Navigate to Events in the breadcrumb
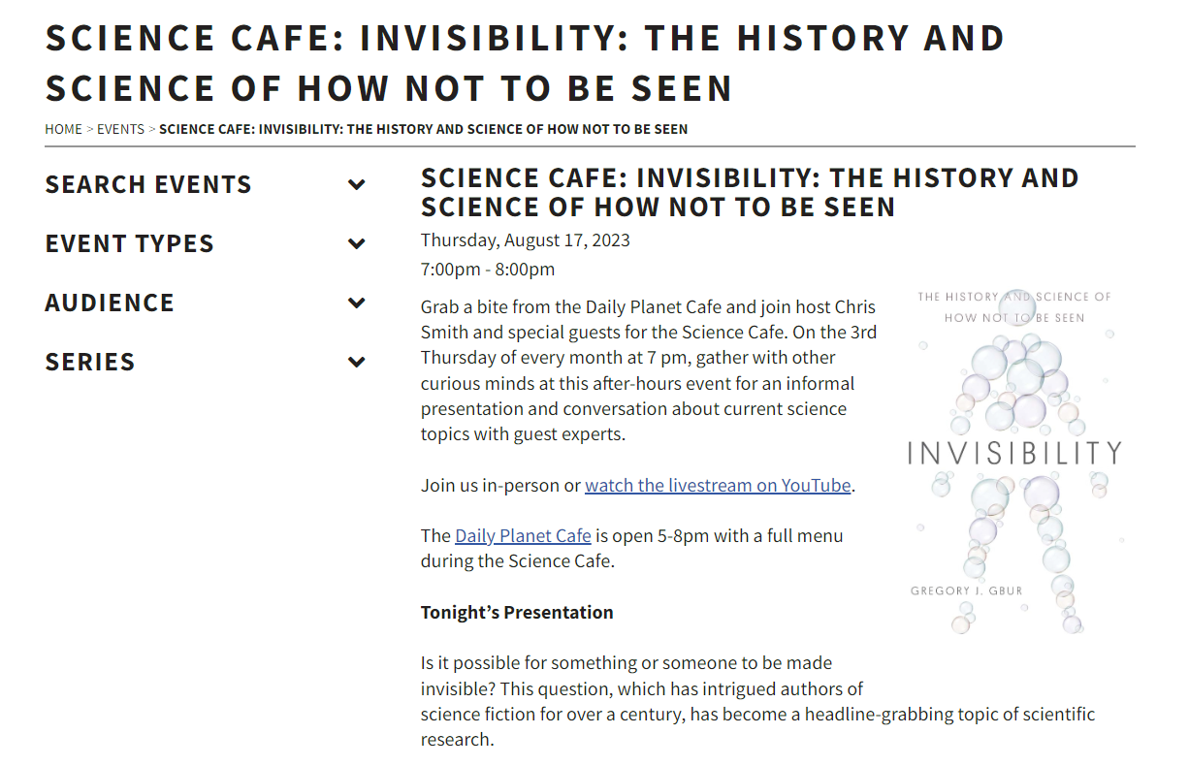1189x766 pixels. click(120, 129)
